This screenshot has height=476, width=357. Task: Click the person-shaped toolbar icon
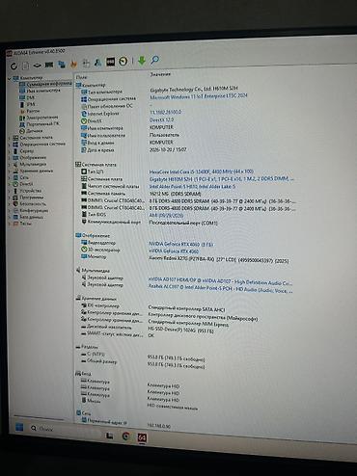(97, 63)
